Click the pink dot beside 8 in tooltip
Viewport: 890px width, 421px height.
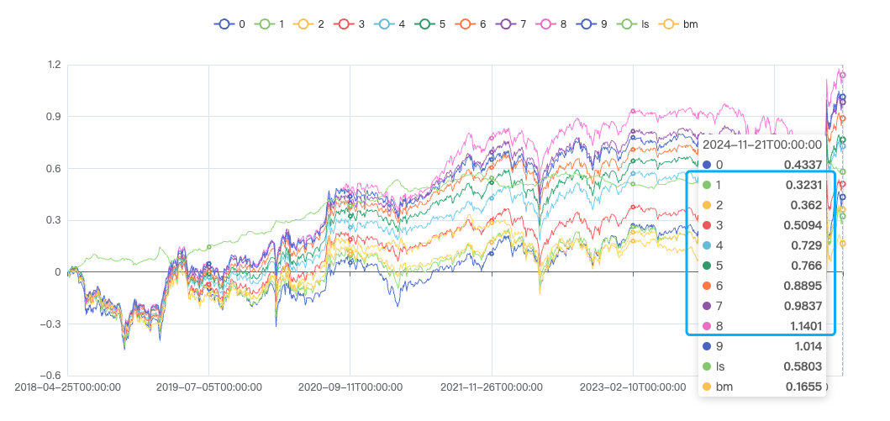point(707,326)
